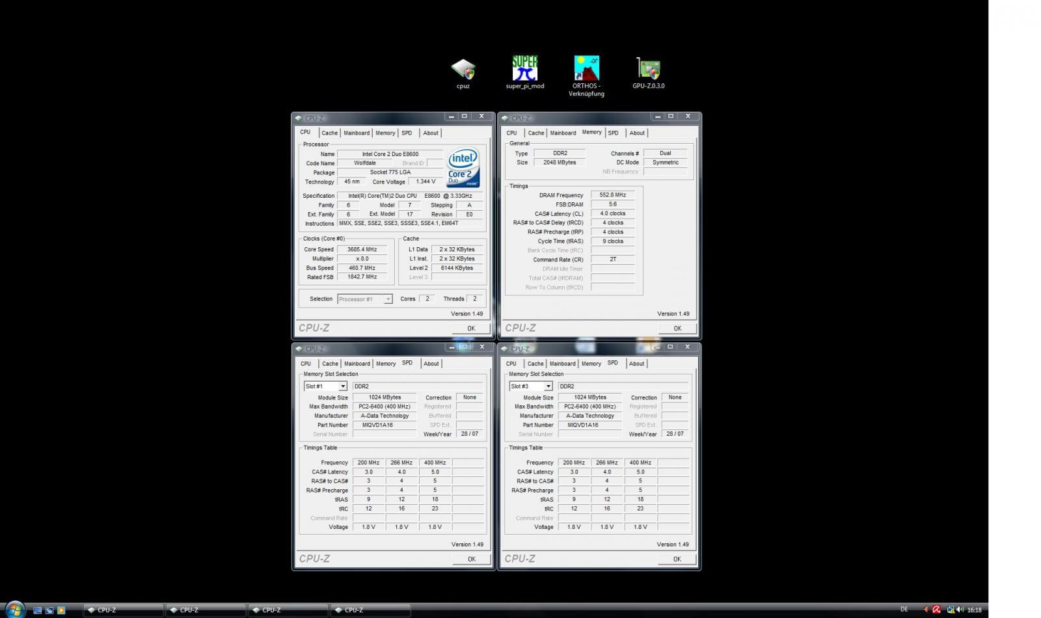Click the title bar icon of the memory timings CPU-Z window
The height and width of the screenshot is (618, 1041).
(x=505, y=118)
